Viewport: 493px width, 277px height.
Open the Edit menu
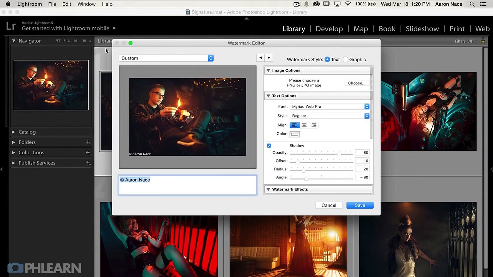67,4
